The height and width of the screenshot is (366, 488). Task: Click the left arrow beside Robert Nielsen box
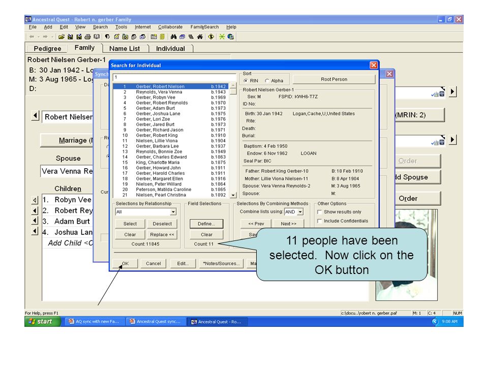pos(35,116)
